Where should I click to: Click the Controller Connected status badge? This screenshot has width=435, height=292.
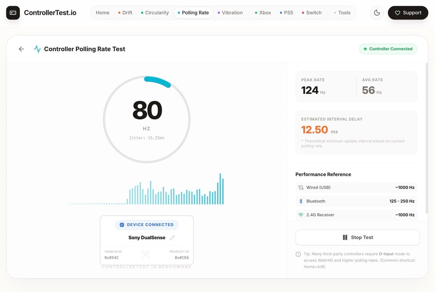point(388,49)
